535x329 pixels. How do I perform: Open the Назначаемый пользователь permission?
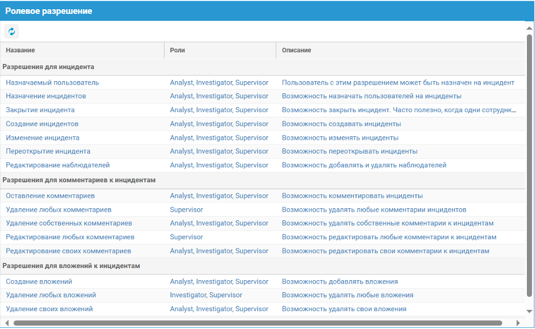pyautogui.click(x=52, y=83)
